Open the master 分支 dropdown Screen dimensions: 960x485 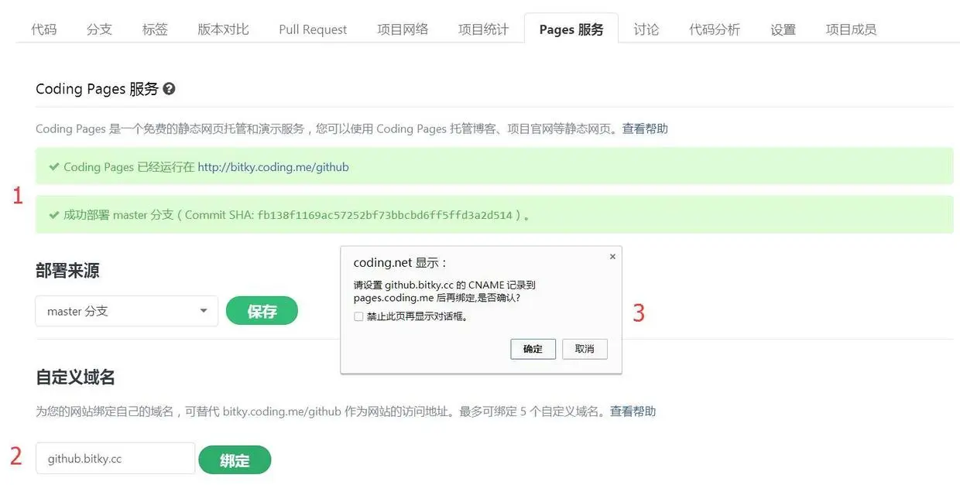pyautogui.click(x=126, y=310)
